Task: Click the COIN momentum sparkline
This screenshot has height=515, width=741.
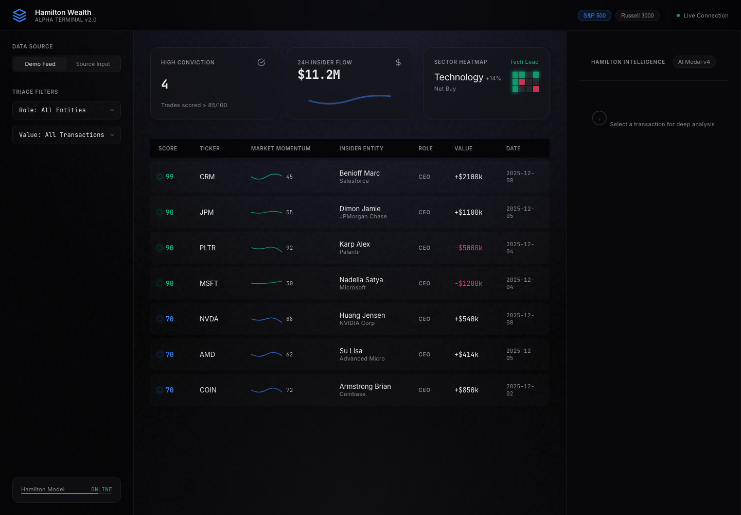Action: (x=267, y=390)
